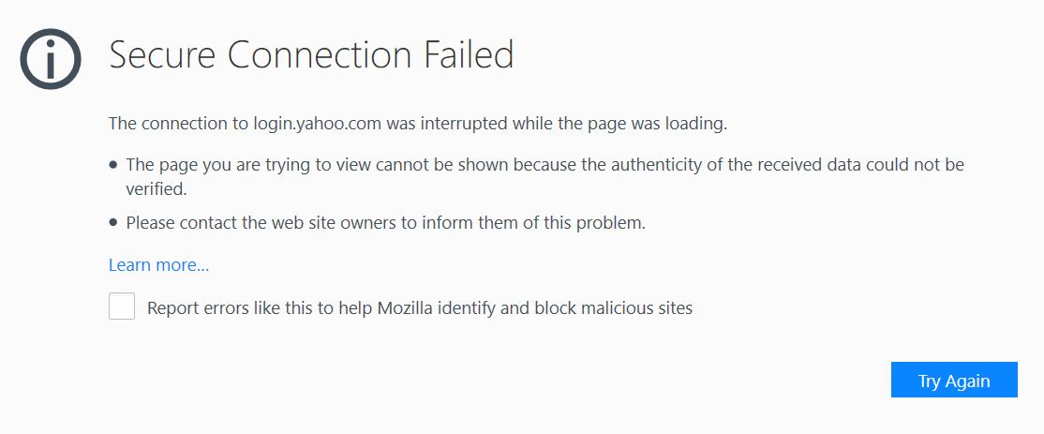Check the Report errors to Mozilla checkbox
This screenshot has height=434, width=1044.
pos(122,307)
